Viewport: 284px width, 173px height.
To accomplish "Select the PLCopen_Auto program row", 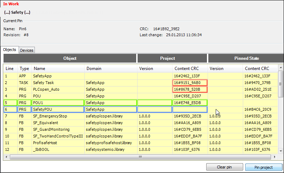I will pyautogui.click(x=58, y=89).
